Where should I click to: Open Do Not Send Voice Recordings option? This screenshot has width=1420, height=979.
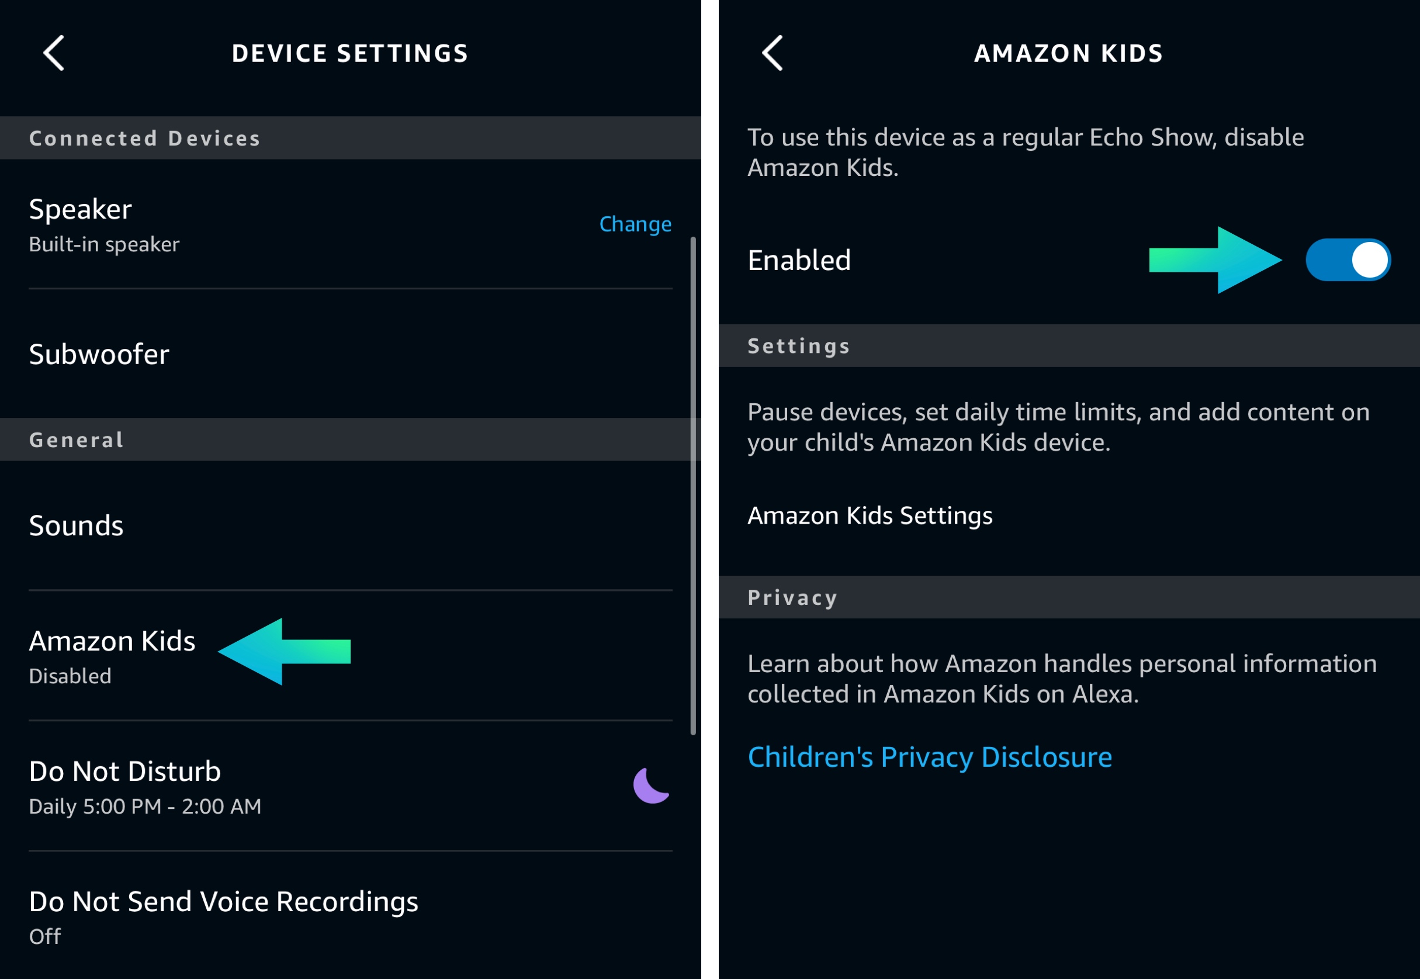coord(223,915)
